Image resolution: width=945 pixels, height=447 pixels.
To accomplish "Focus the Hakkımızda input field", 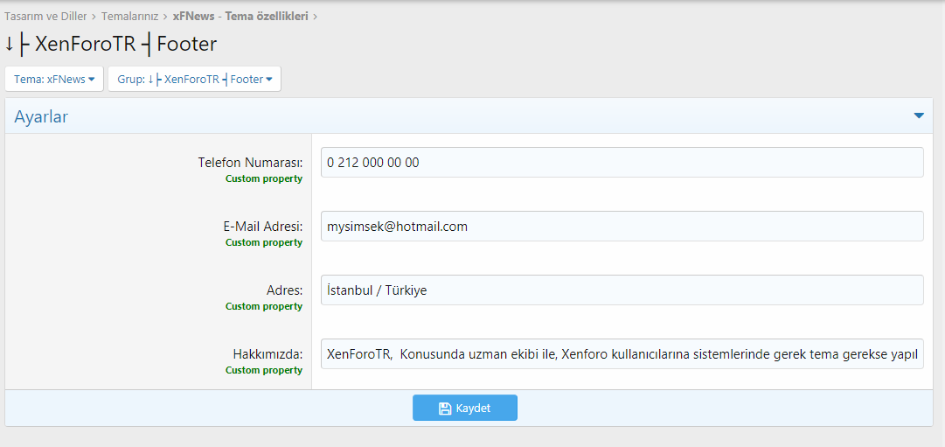I will tap(622, 354).
